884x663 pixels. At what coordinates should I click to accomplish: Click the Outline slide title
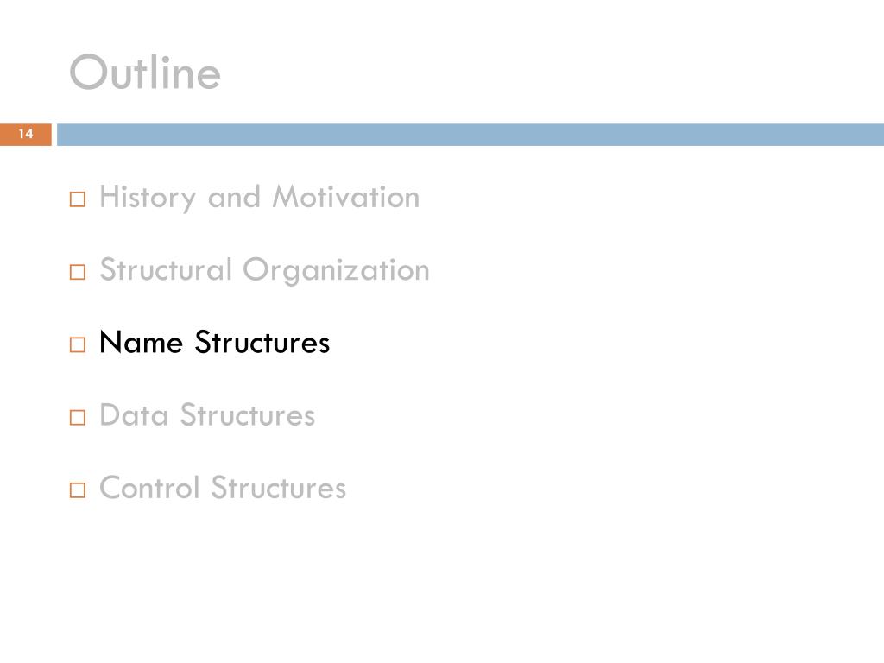pos(145,72)
